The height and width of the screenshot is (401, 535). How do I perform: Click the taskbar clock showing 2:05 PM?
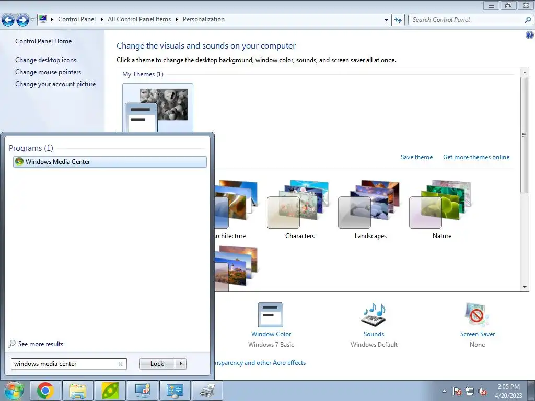coord(508,391)
